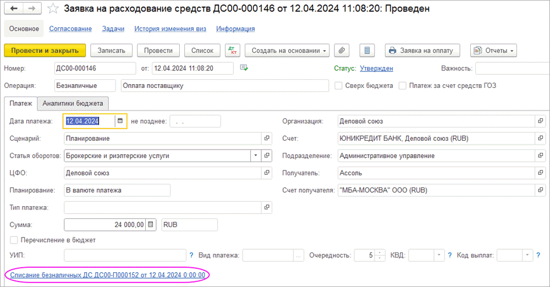550x287 pixels.
Task: Click the back navigation arrow
Action: point(14,9)
